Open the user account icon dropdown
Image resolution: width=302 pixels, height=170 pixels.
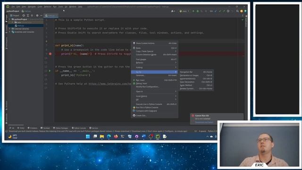tap(173, 11)
